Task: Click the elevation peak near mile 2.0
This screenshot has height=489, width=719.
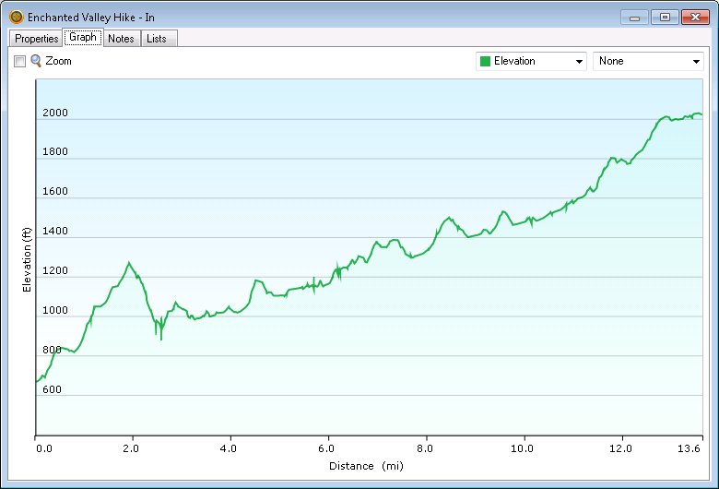Action: point(129,263)
